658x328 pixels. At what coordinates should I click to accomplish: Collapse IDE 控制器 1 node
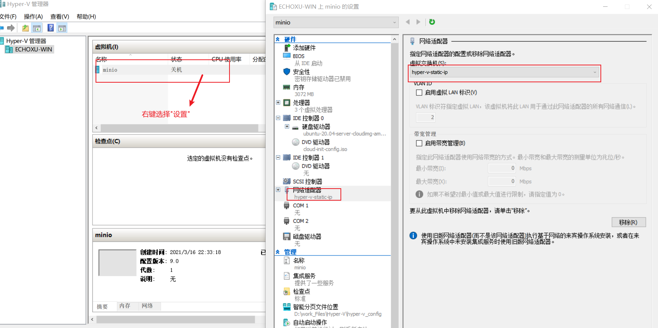[x=278, y=157]
